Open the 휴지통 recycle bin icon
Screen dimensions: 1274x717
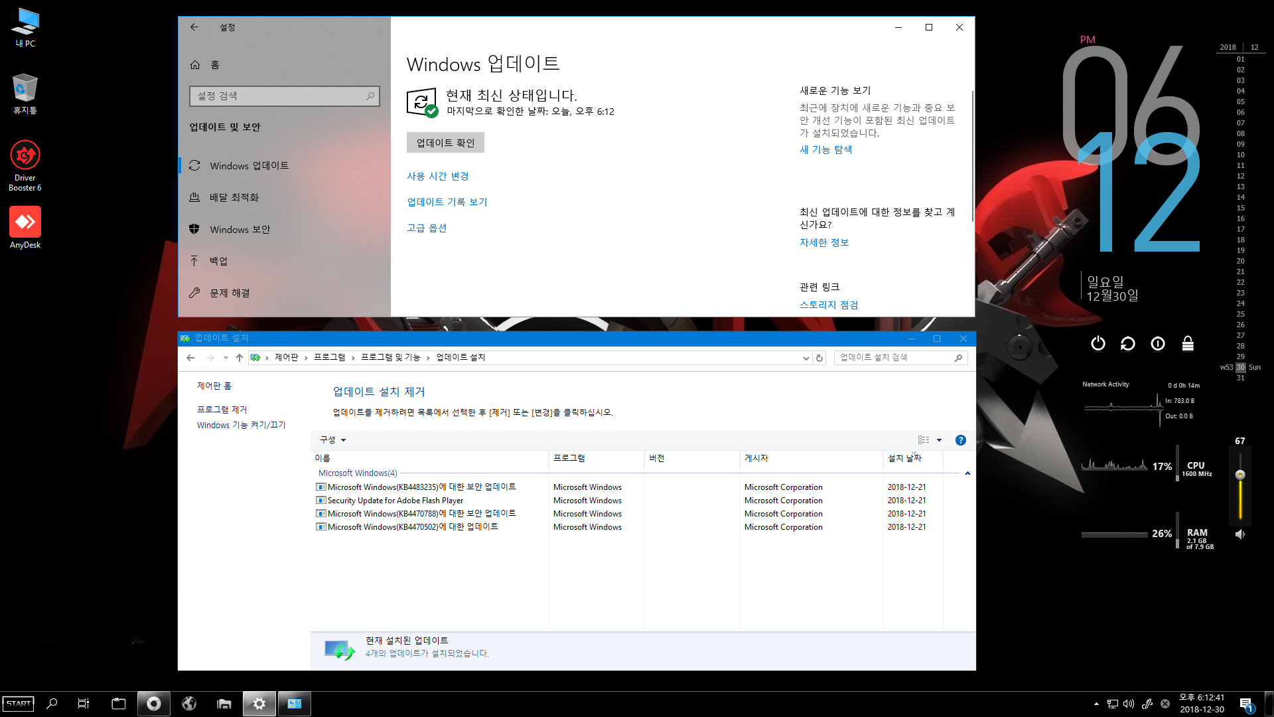point(25,94)
